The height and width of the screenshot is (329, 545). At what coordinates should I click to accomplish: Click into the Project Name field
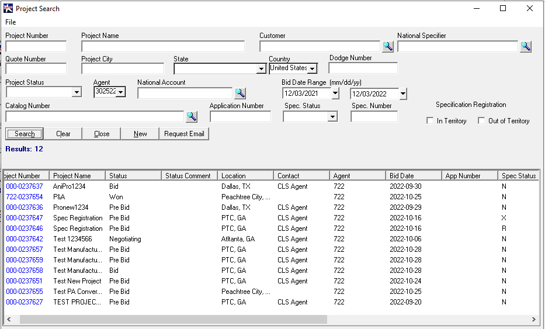coord(163,47)
